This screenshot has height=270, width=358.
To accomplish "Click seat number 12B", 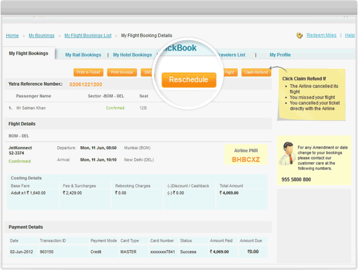I will pos(143,108).
